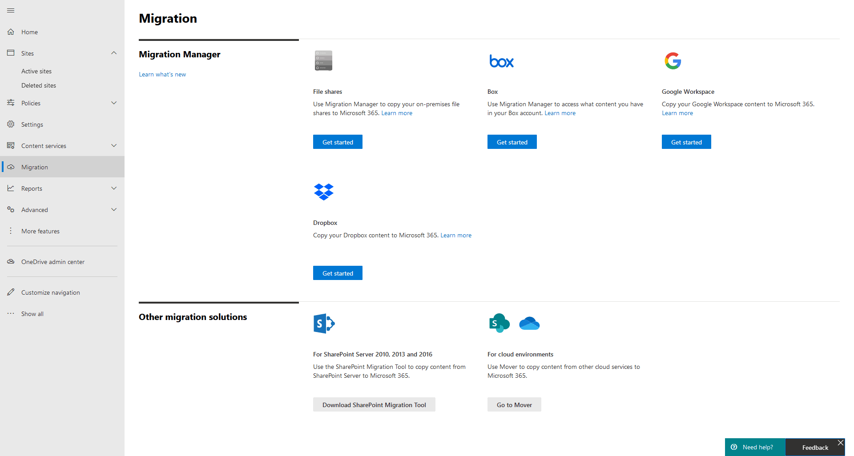Click the Box logo
Image resolution: width=854 pixels, height=456 pixels.
coord(501,61)
